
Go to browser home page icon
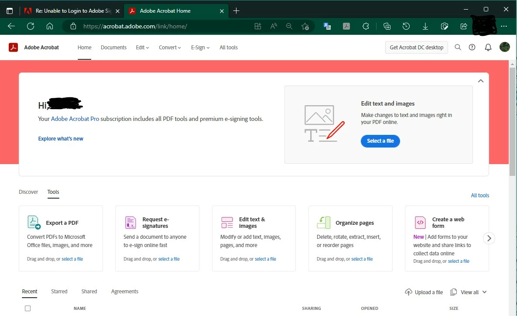click(49, 26)
